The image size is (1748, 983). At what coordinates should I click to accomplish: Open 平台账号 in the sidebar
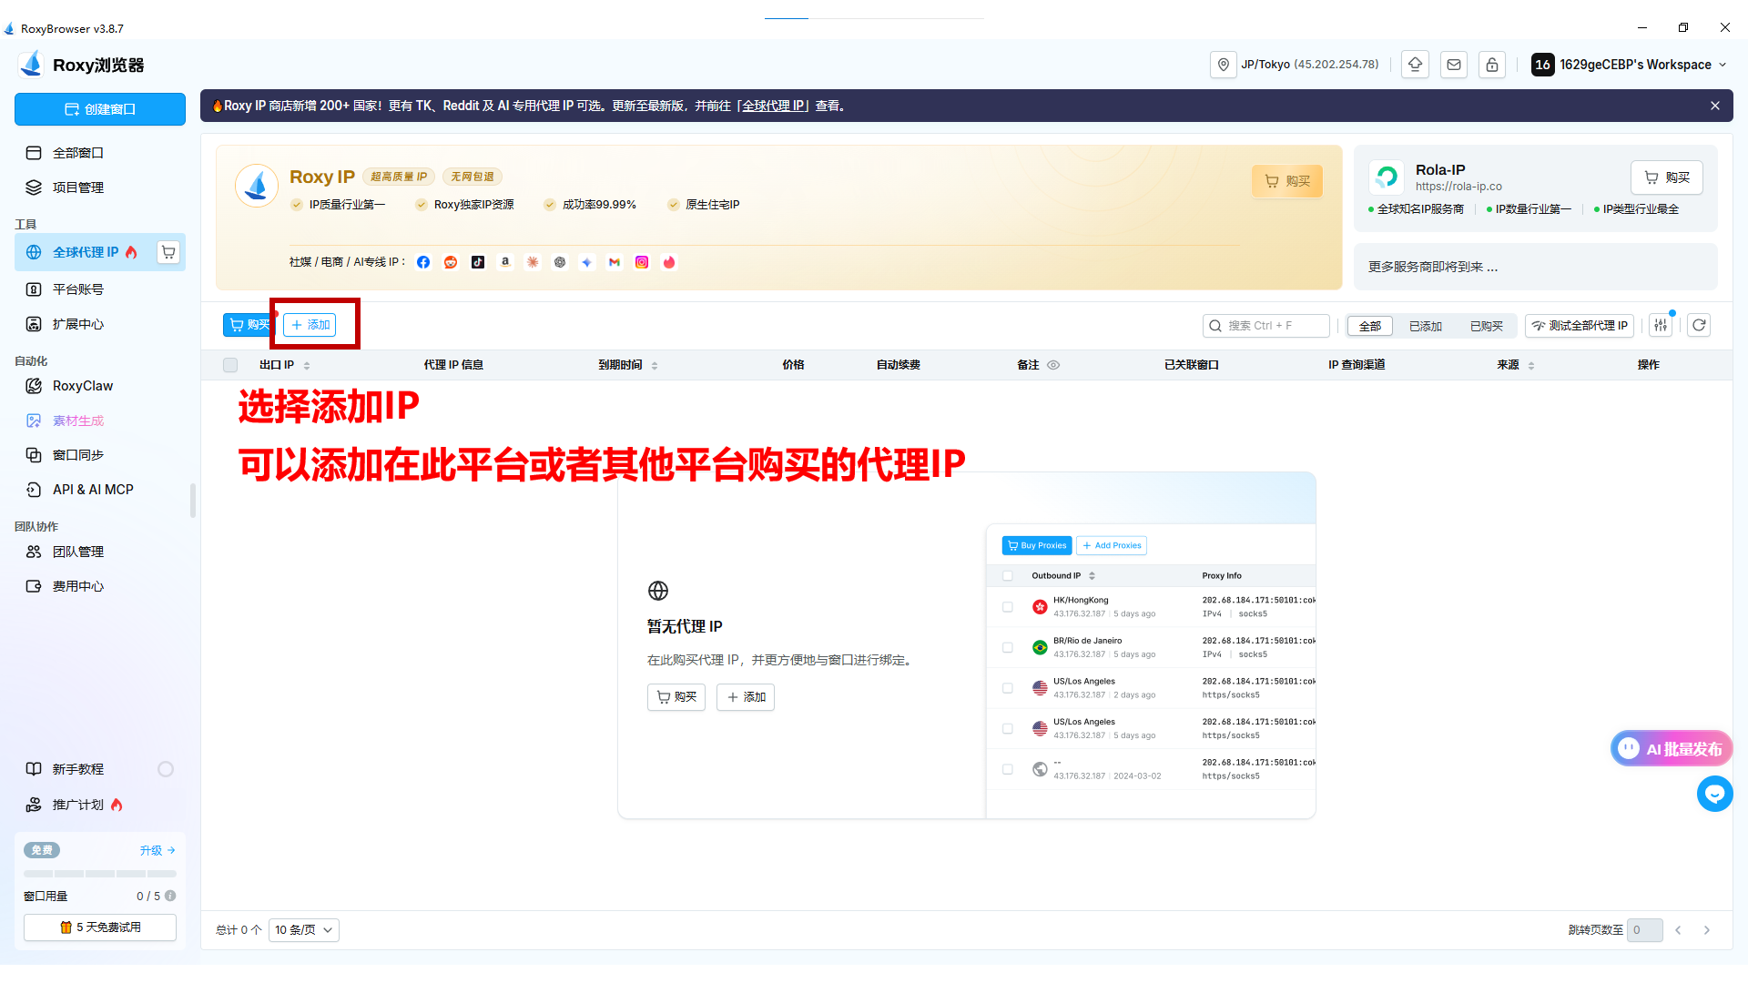pyautogui.click(x=100, y=289)
